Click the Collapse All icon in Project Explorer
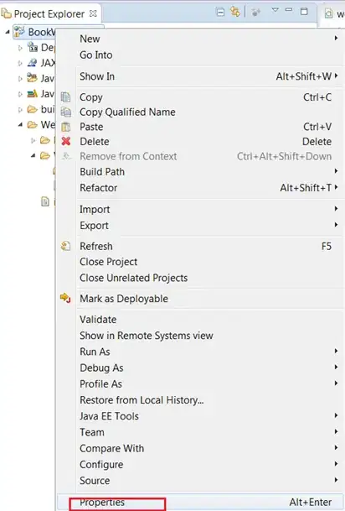The height and width of the screenshot is (511, 345). (x=220, y=13)
